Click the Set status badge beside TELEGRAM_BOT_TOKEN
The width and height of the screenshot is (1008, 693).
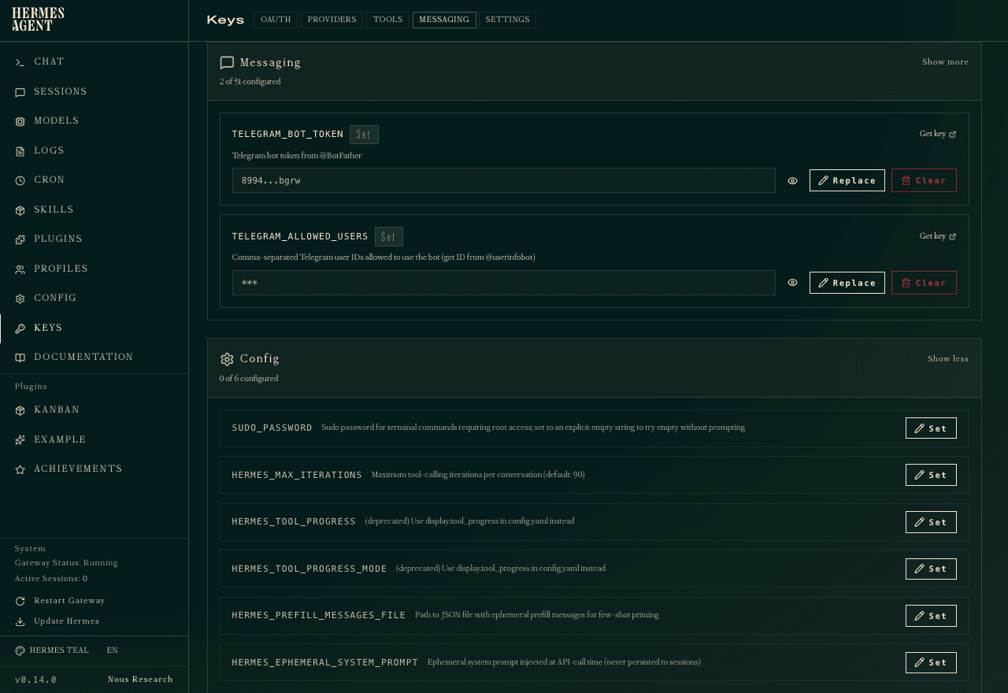[364, 135]
